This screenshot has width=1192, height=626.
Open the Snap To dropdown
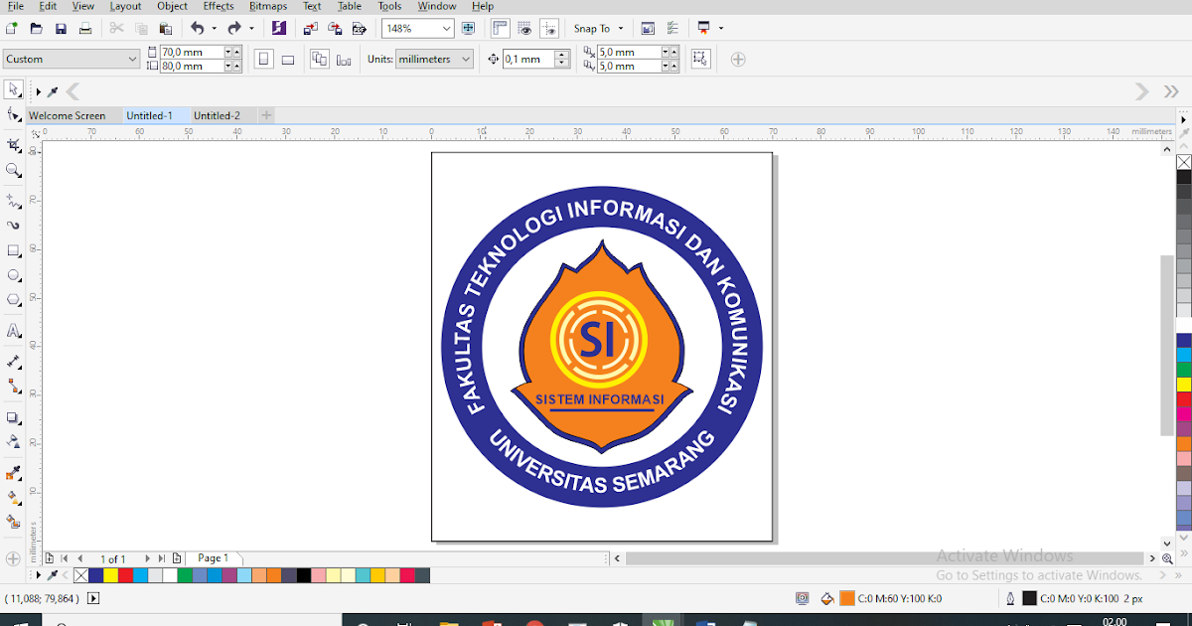(x=597, y=28)
